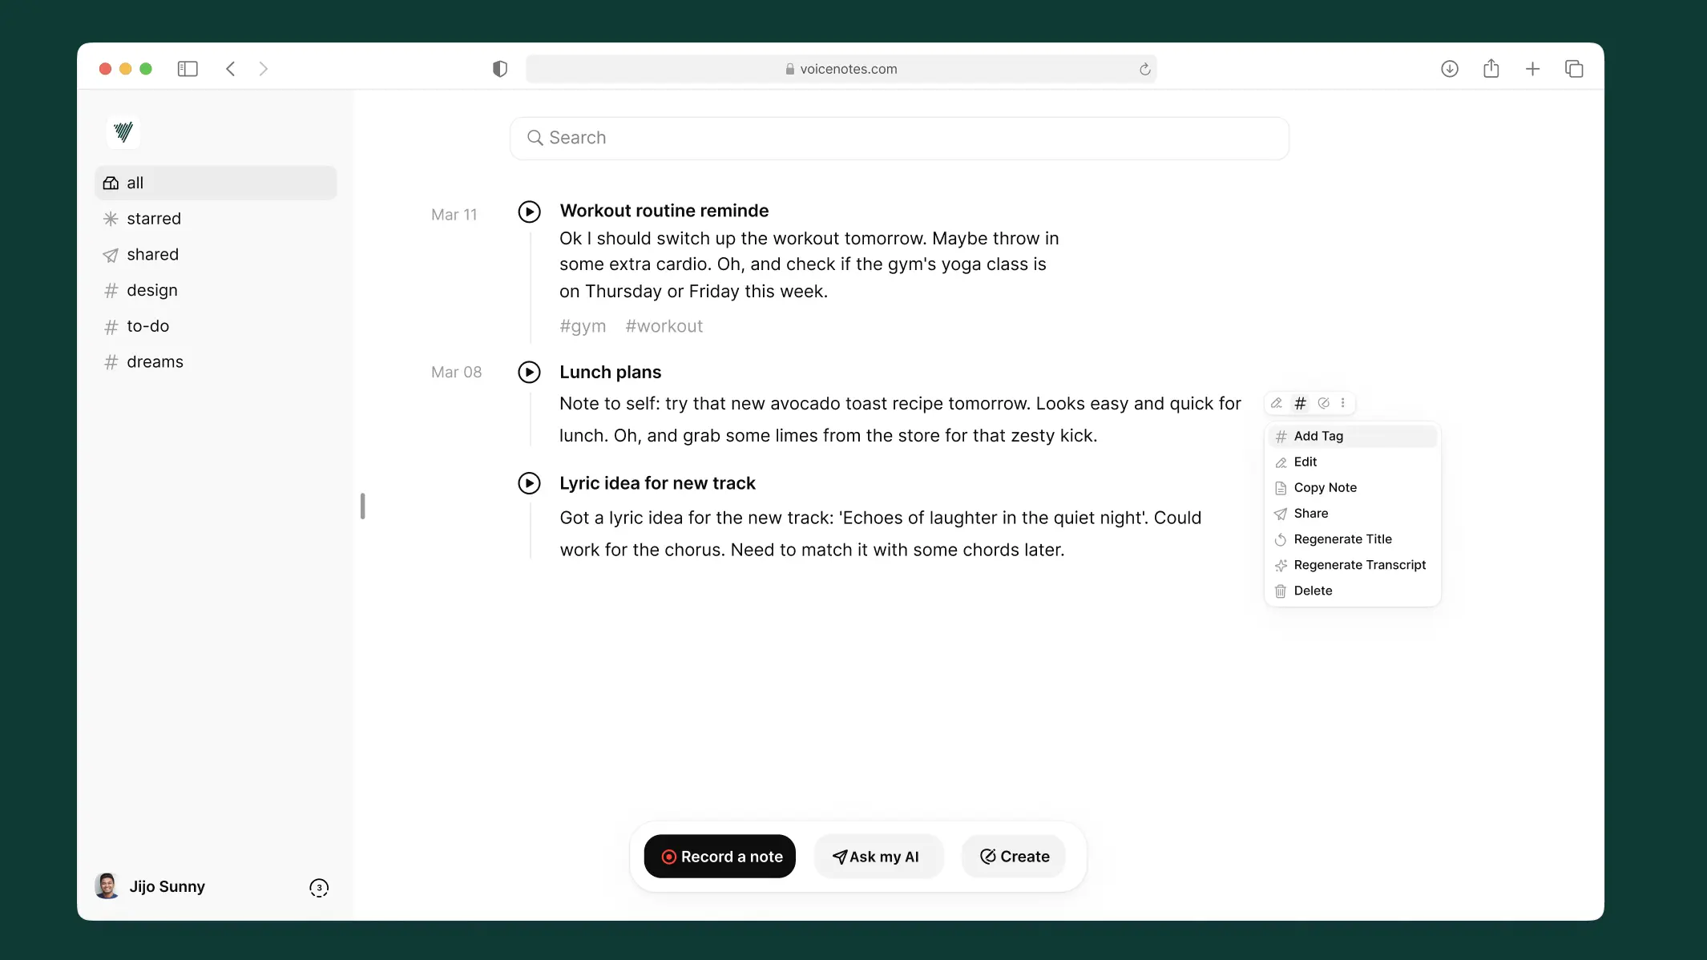Click the Voicenotes logo icon
The height and width of the screenshot is (960, 1707).
123,132
